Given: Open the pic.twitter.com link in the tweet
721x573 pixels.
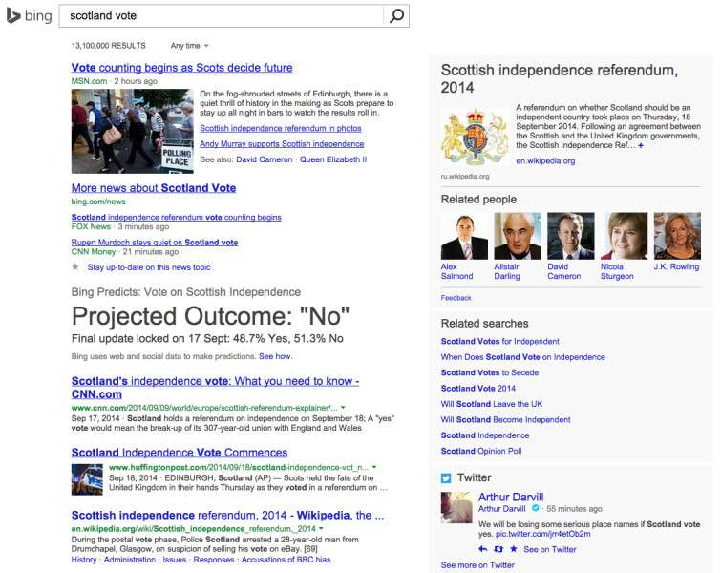Looking at the screenshot, I should tap(543, 534).
